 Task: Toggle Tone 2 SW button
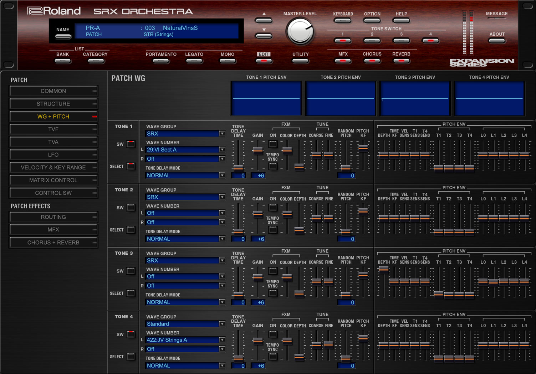(131, 208)
